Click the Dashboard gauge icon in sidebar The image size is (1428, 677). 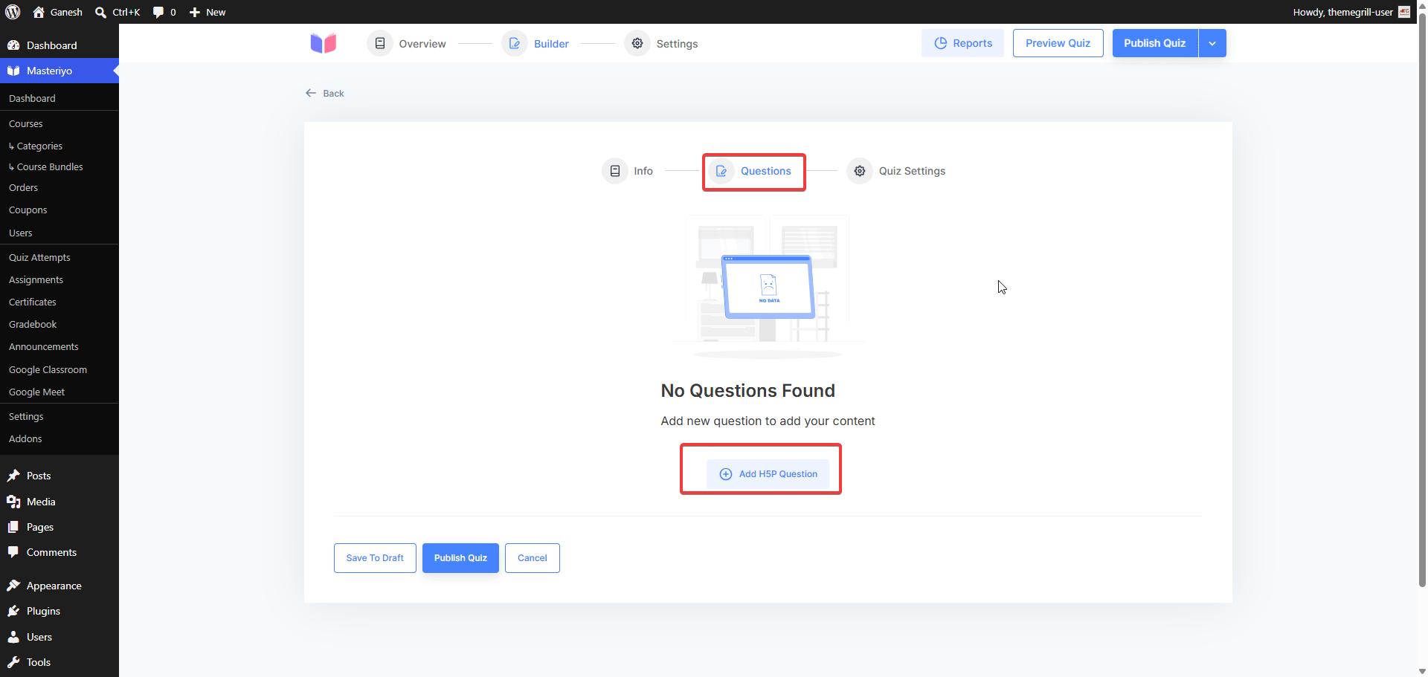point(13,45)
